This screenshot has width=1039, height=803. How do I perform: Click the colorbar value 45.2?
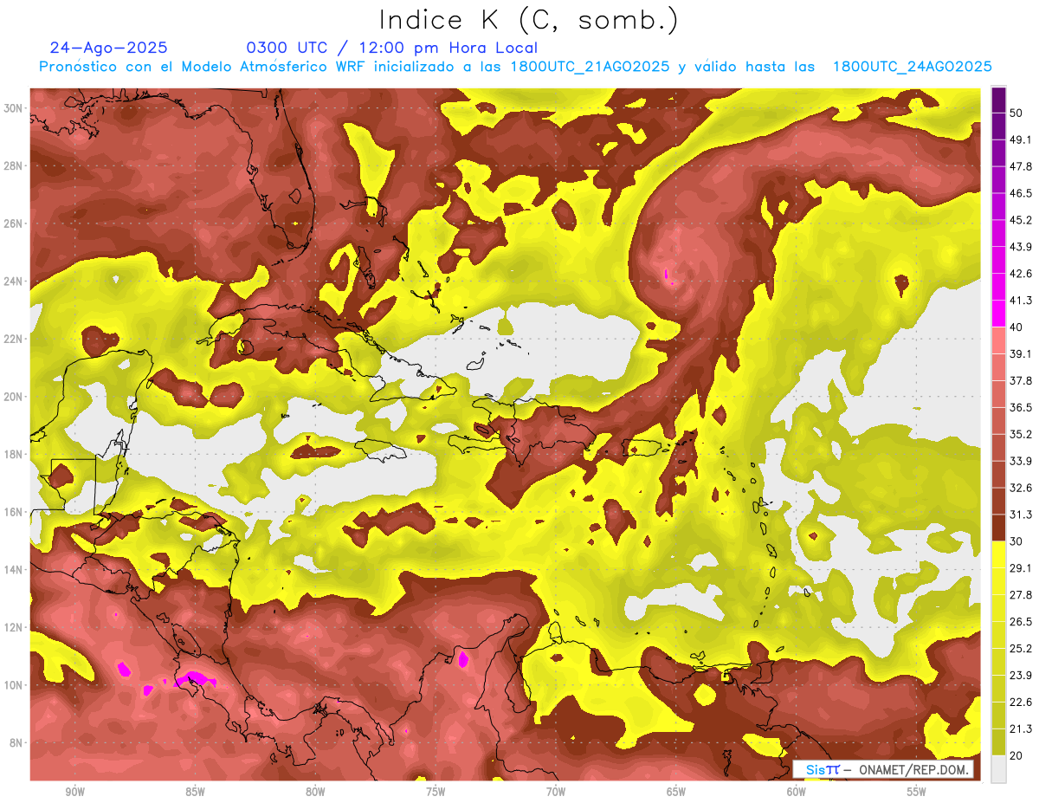click(1022, 220)
